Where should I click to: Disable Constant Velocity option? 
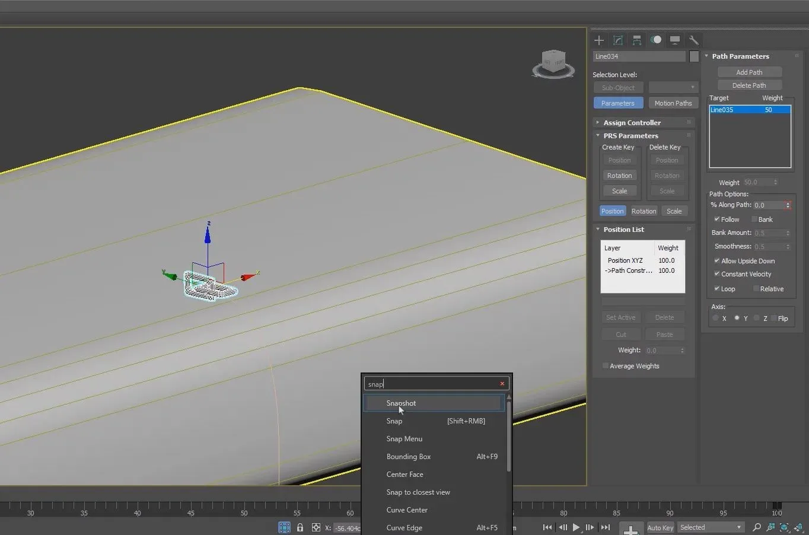(x=716, y=274)
